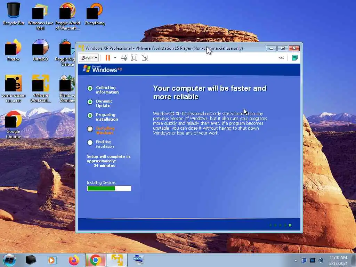The width and height of the screenshot is (356, 267).
Task: Click the Windows XP logo in setup header
Action: click(103, 69)
